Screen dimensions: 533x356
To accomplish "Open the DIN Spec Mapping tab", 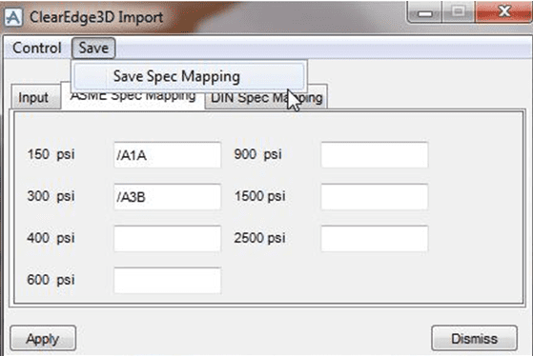I will (x=266, y=98).
